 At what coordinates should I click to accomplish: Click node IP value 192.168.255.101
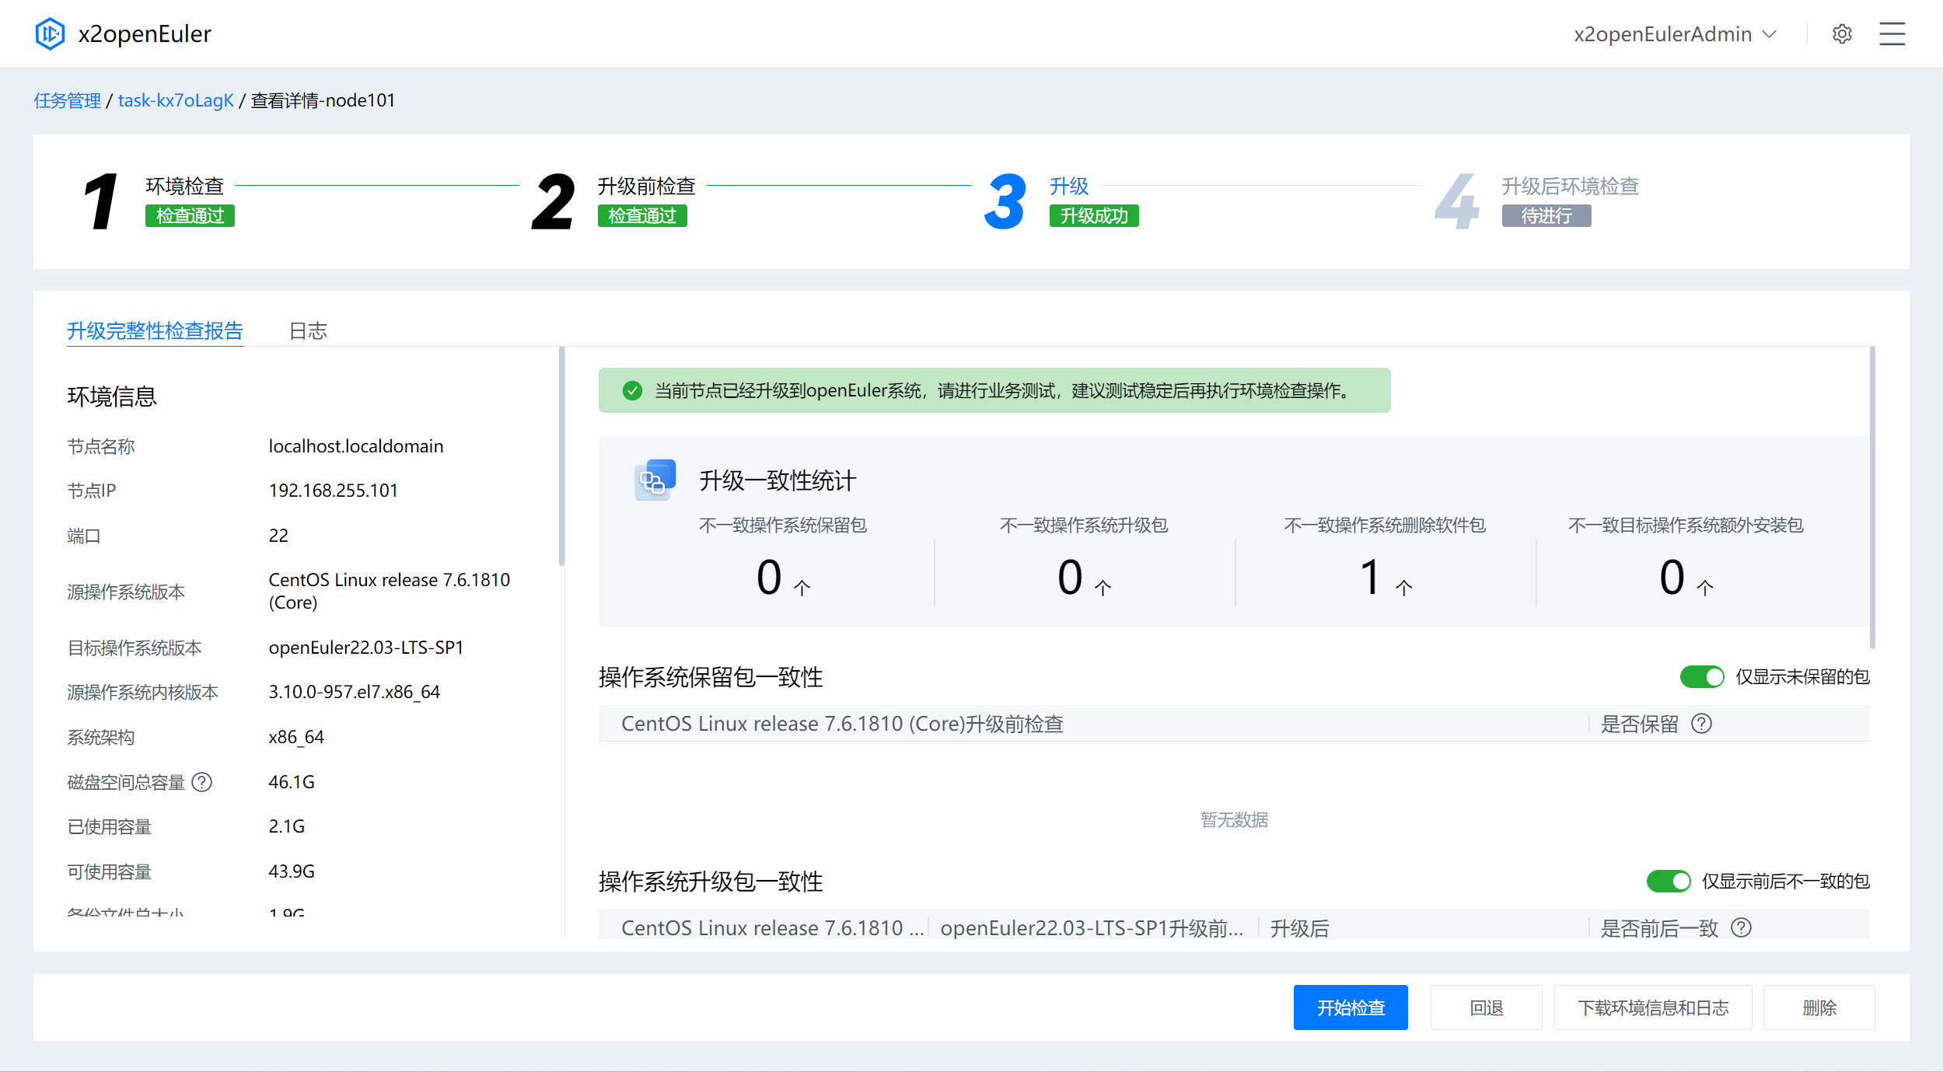pyautogui.click(x=333, y=491)
